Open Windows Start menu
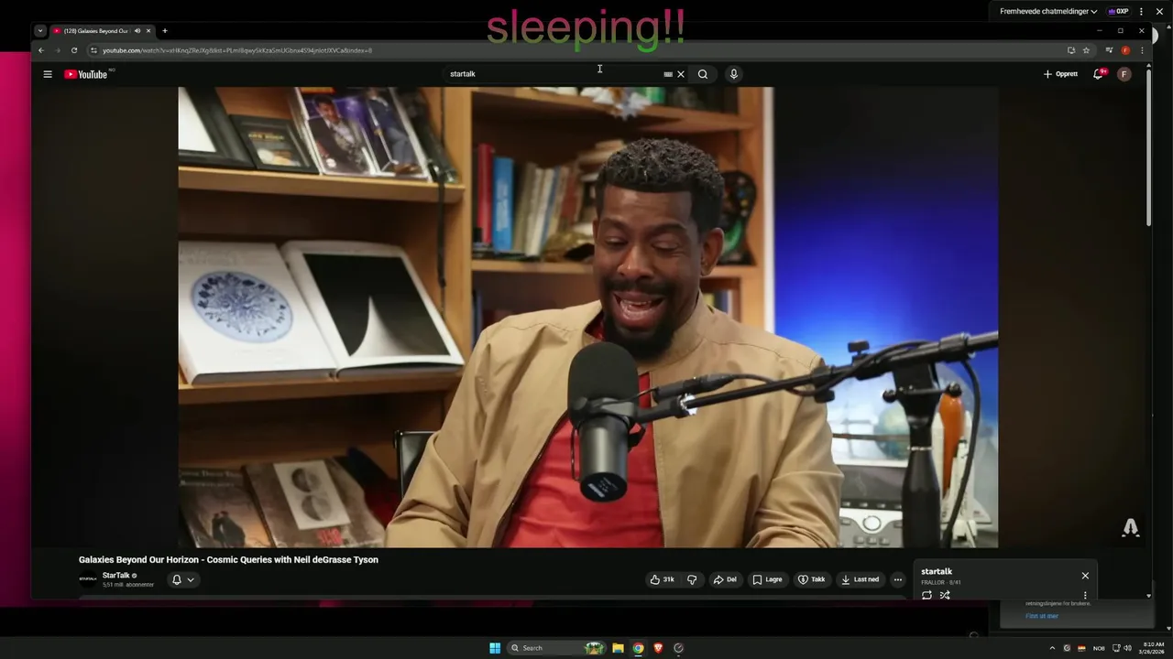This screenshot has width=1173, height=659. [x=495, y=648]
